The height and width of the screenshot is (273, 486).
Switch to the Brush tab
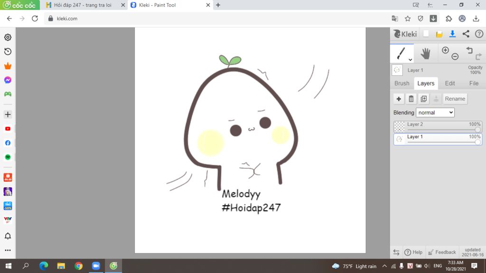pos(402,83)
